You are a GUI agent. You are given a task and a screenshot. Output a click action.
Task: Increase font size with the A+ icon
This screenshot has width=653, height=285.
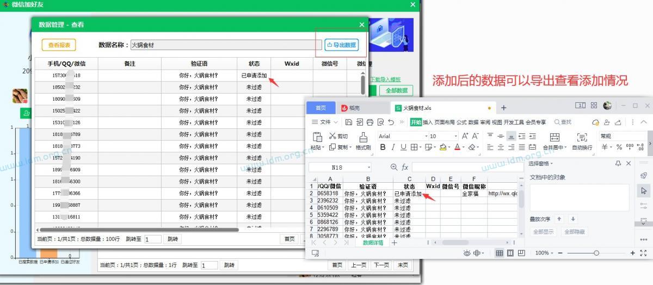pyautogui.click(x=466, y=136)
